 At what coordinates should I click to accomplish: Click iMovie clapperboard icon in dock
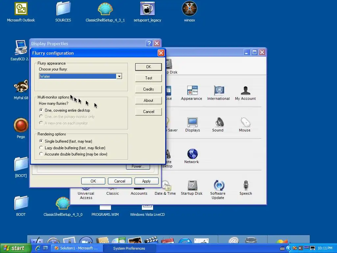[151, 240]
